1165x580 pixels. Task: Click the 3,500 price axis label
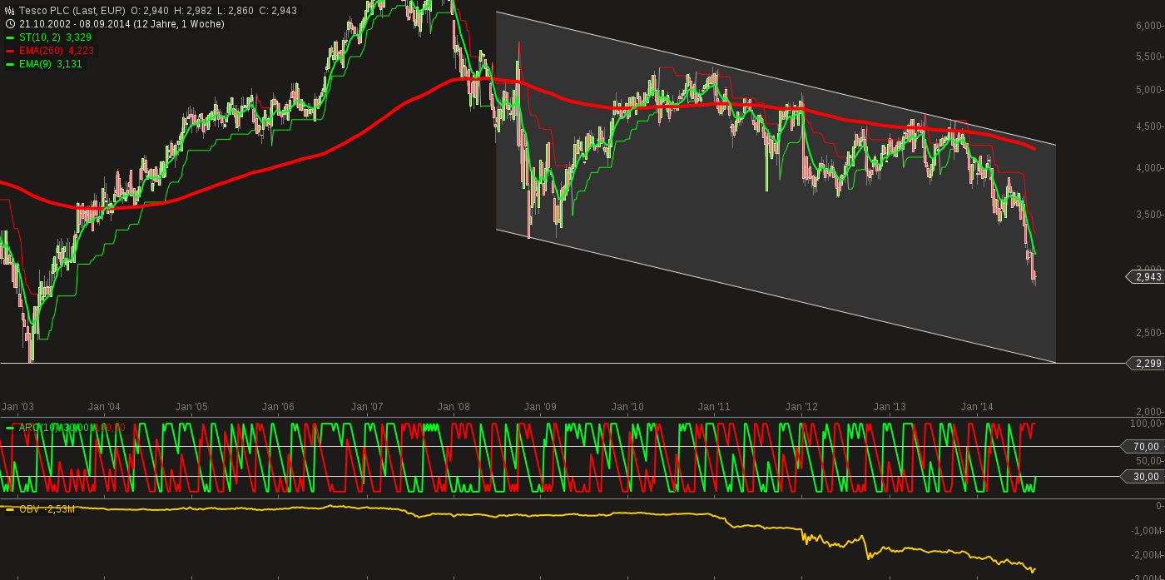1149,215
